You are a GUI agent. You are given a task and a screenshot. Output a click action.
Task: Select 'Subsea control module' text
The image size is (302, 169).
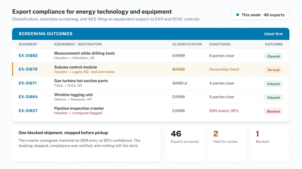click(x=75, y=67)
